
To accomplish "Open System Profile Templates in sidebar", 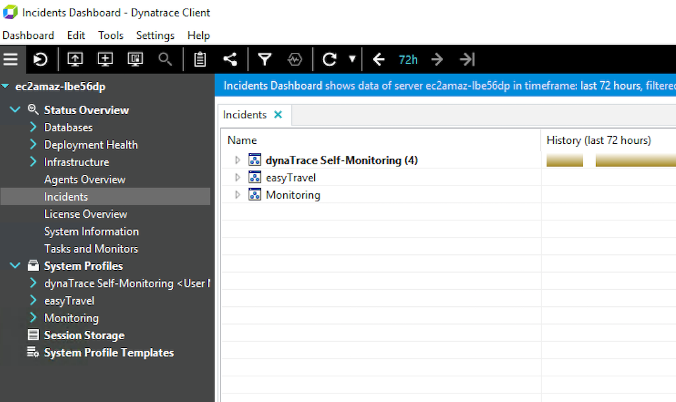I will click(109, 352).
